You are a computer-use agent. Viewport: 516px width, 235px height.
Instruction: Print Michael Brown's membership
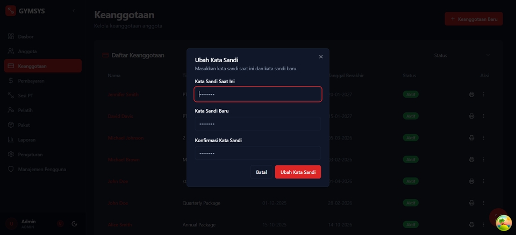point(471,159)
